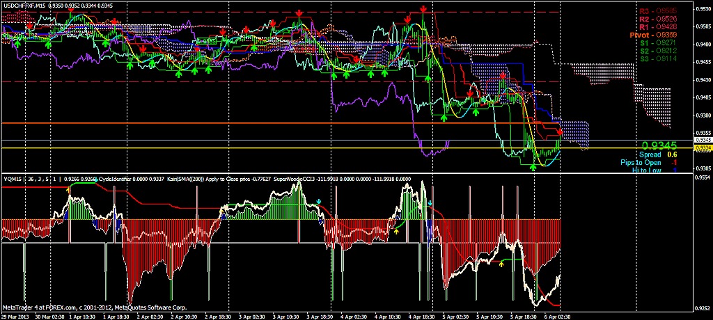Click the yellow-highlighted 0.9334 price axis tag

click(x=703, y=148)
